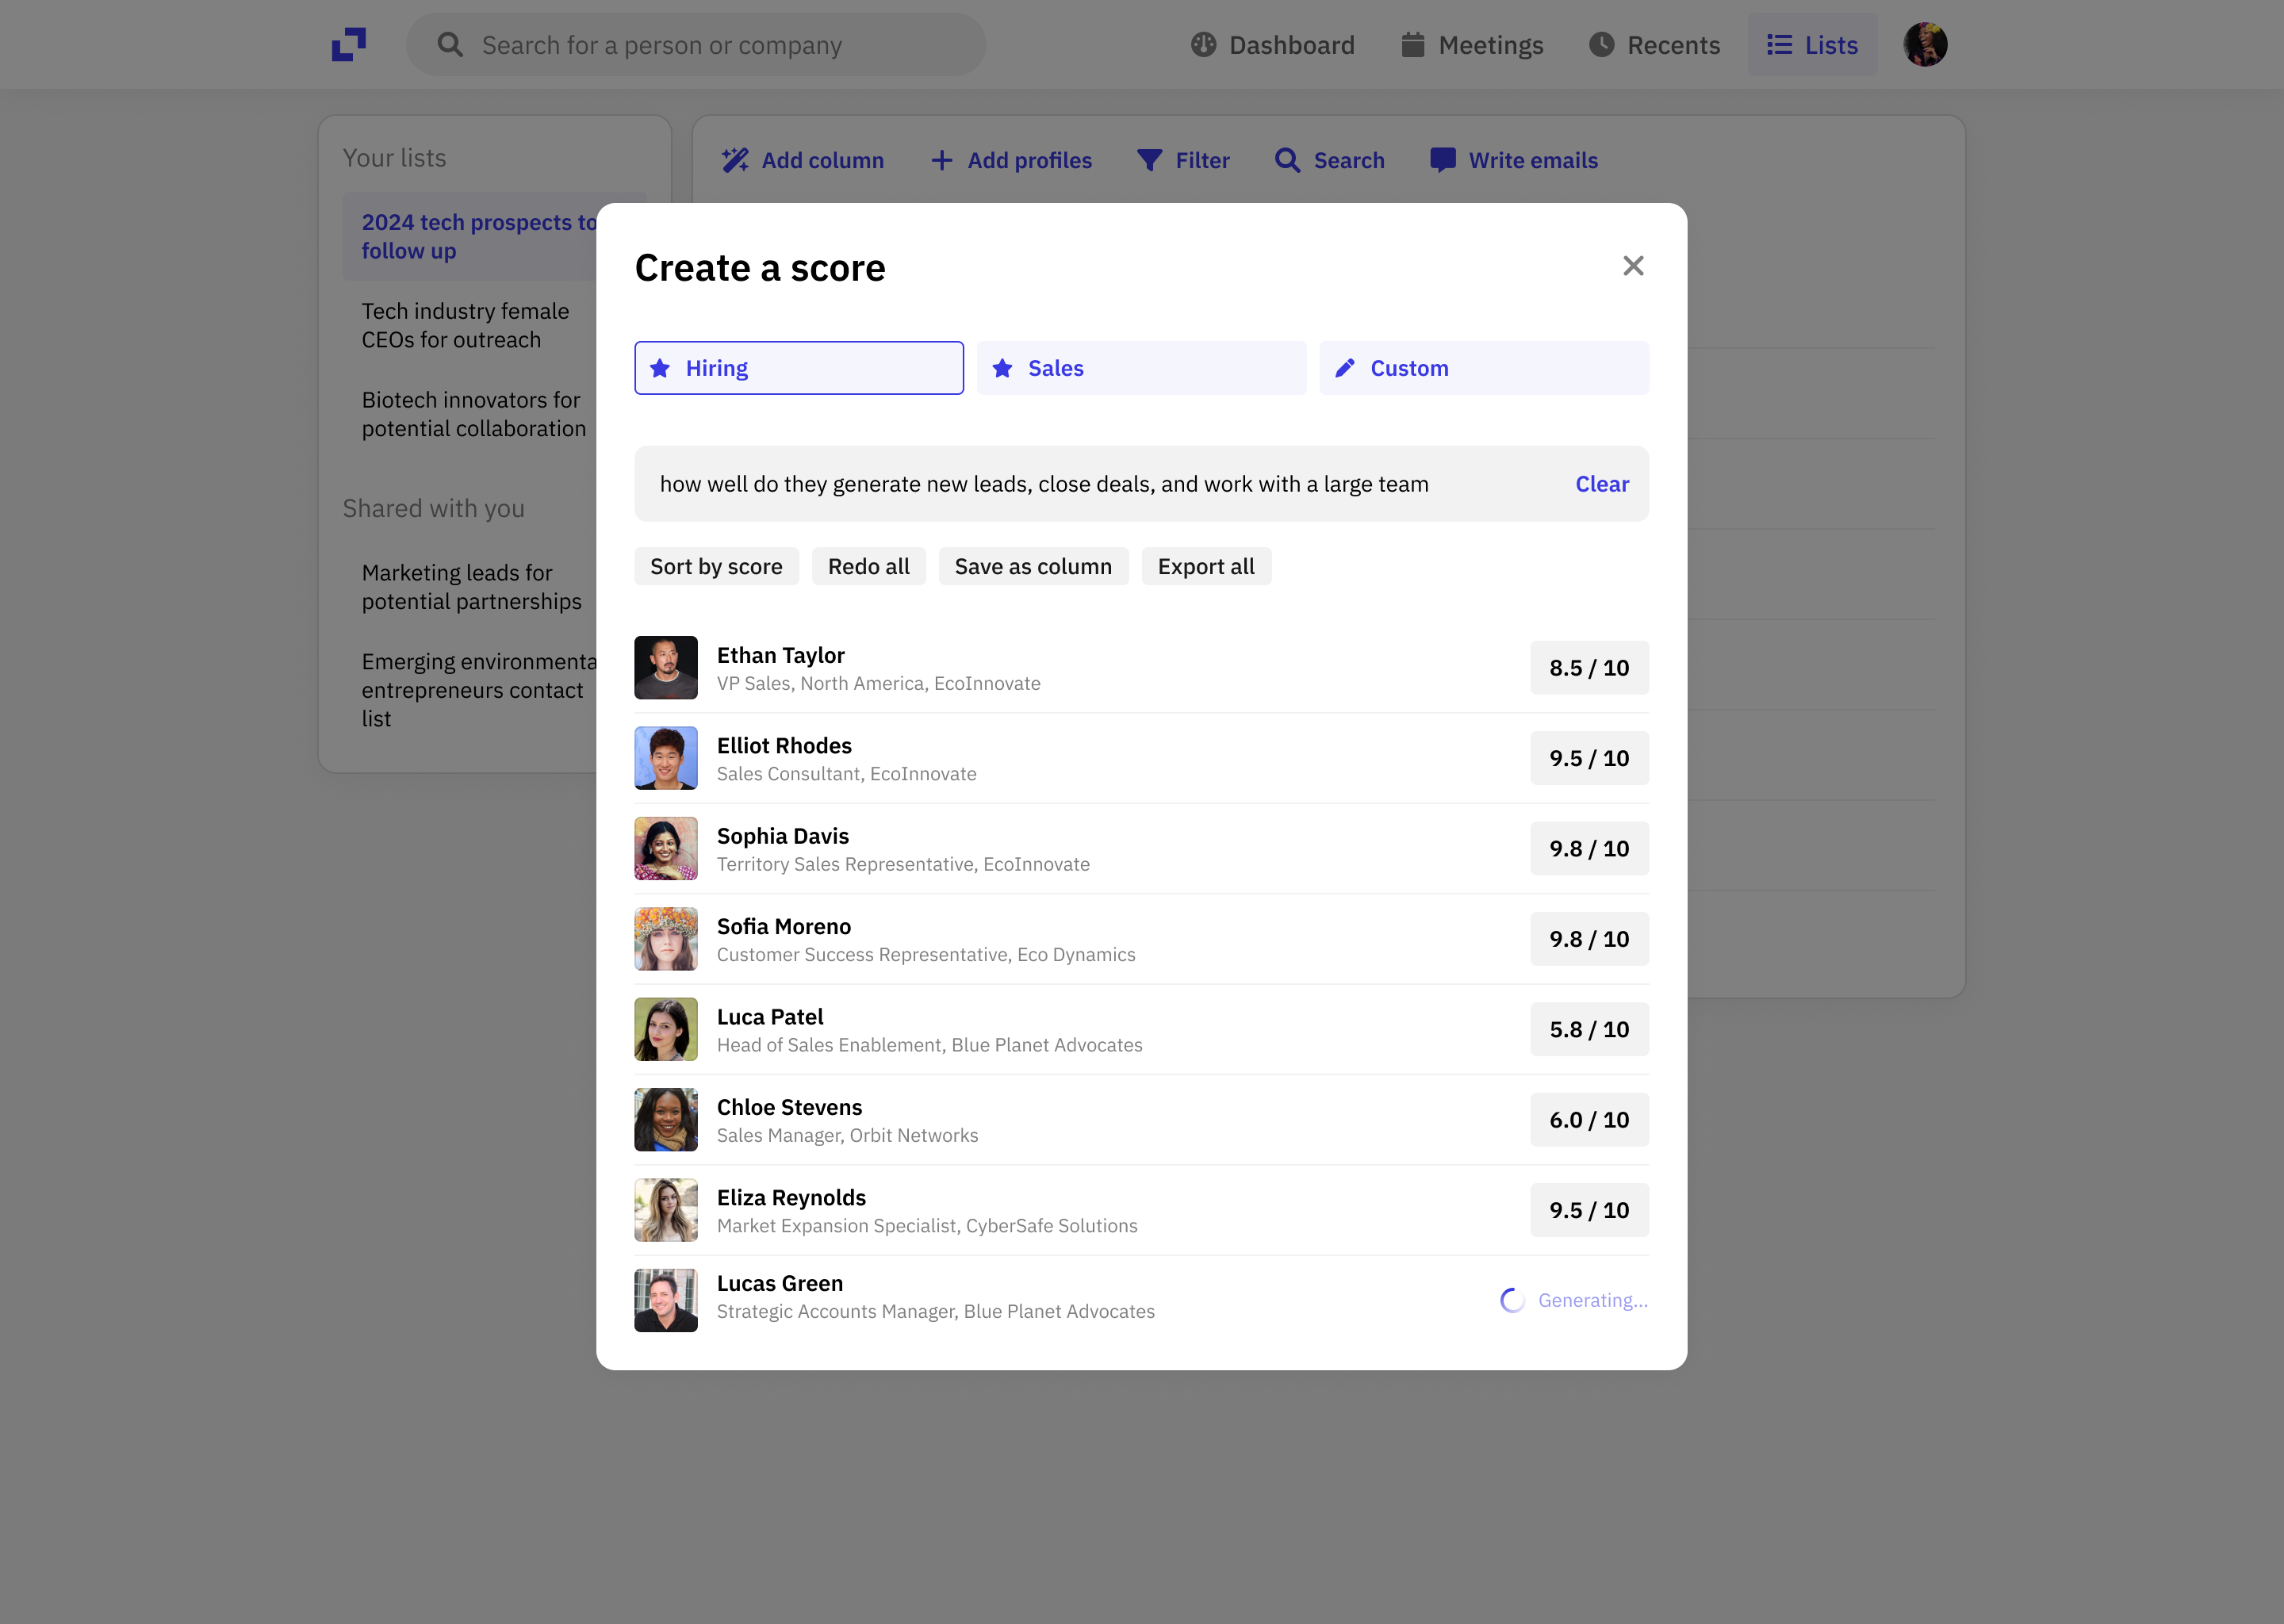Close the Create a score dialog
Image resolution: width=2284 pixels, height=1624 pixels.
pyautogui.click(x=1633, y=266)
